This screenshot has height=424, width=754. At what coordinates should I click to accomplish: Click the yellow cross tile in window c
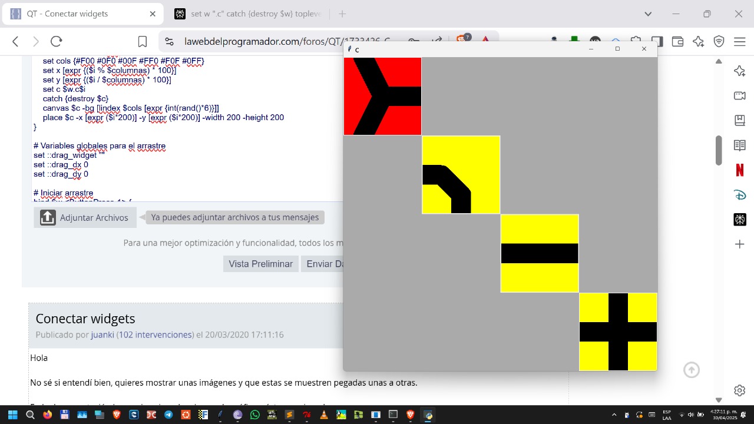click(618, 332)
